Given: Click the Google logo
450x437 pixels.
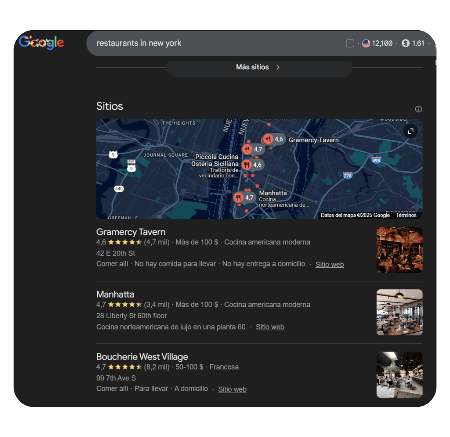Looking at the screenshot, I should point(41,43).
